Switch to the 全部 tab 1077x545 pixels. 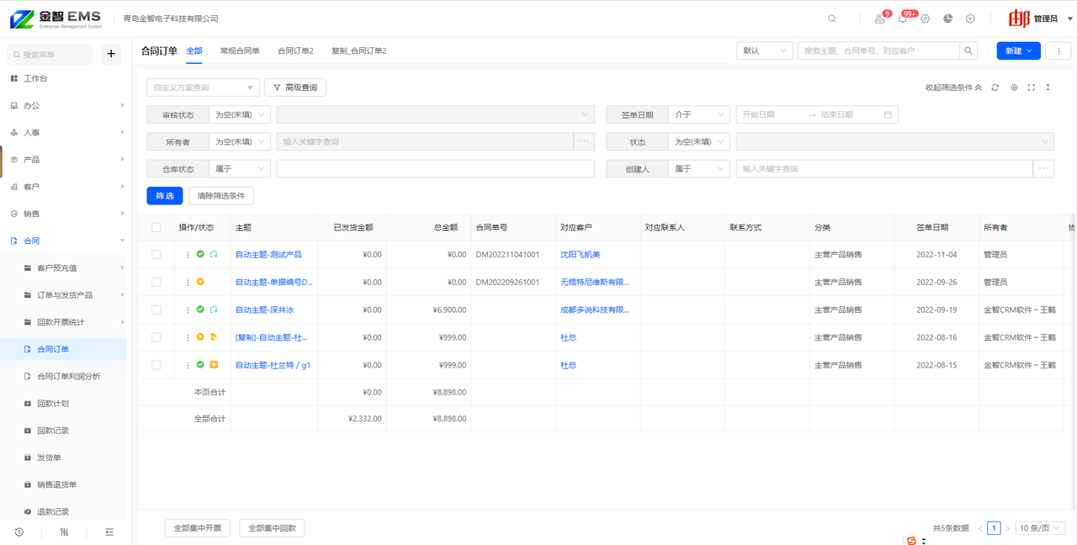pyautogui.click(x=194, y=50)
